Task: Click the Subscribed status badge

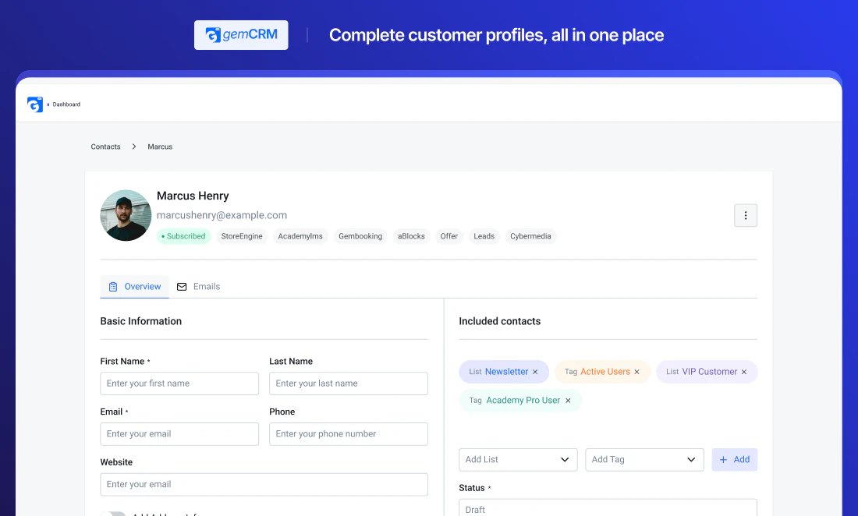Action: 184,236
